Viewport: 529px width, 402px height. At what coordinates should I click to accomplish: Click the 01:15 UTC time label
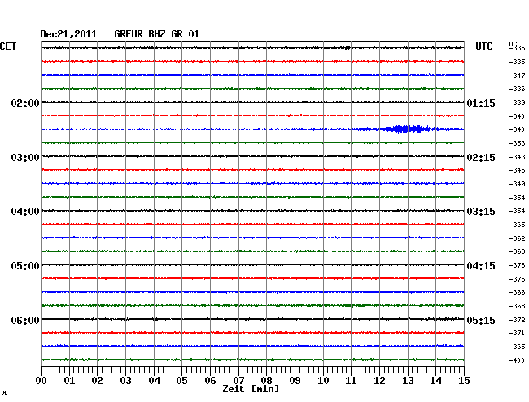[x=481, y=103]
